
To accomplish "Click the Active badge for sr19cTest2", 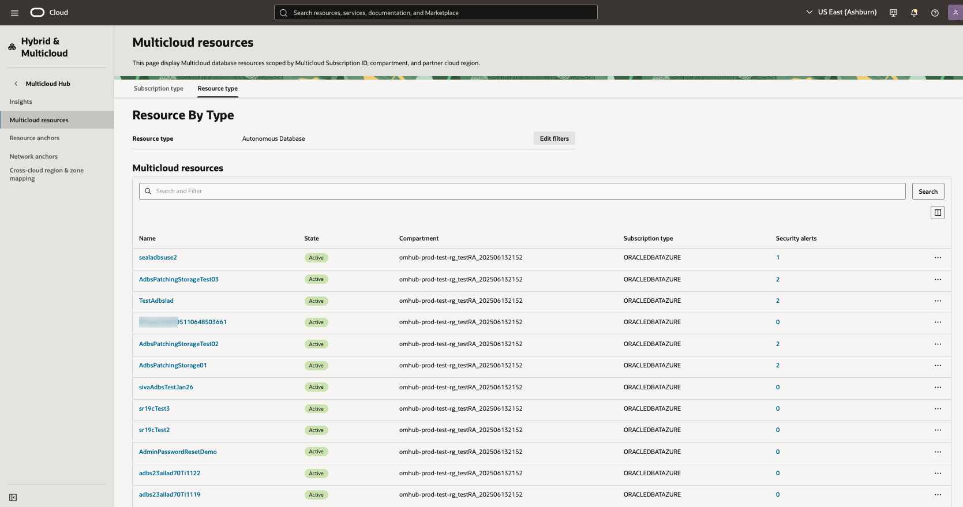I will 316,430.
